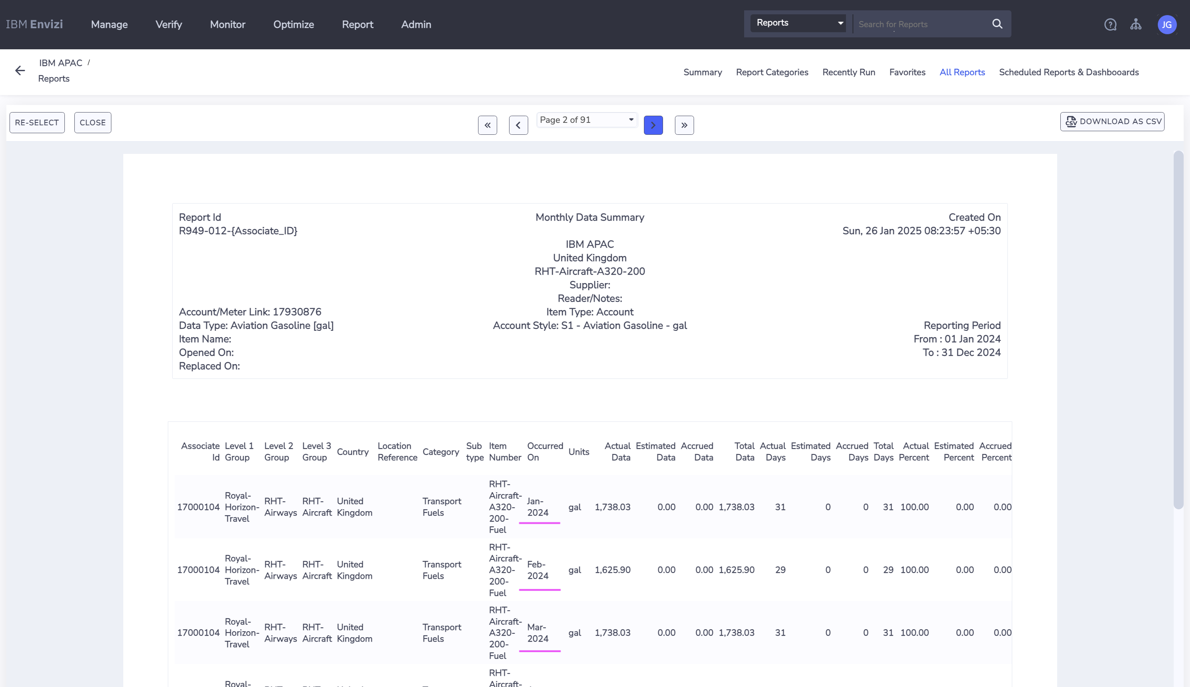The image size is (1190, 687).
Task: Go to previous report page
Action: pyautogui.click(x=518, y=125)
